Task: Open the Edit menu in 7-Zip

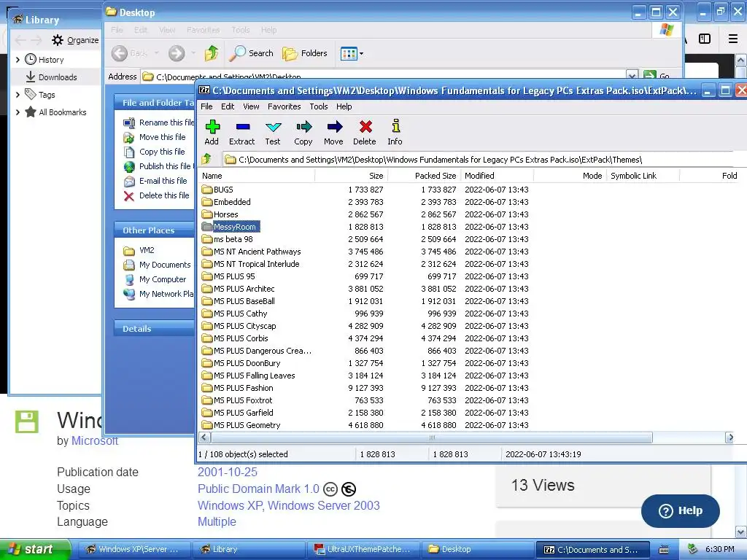Action: point(228,106)
